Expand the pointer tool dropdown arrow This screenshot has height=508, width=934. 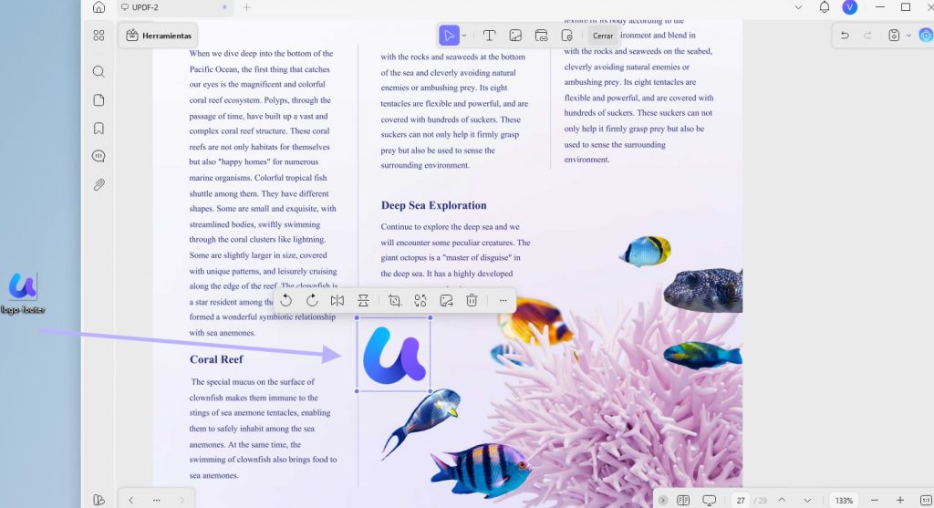pyautogui.click(x=464, y=36)
